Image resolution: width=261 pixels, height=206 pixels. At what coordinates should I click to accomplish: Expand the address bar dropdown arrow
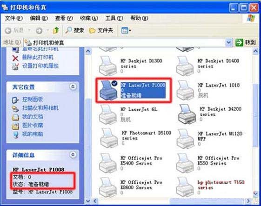coord(229,42)
